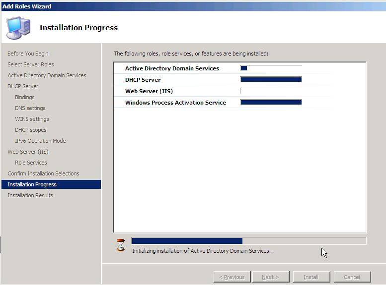
Task: Click the Cancel button
Action: pos(352,277)
